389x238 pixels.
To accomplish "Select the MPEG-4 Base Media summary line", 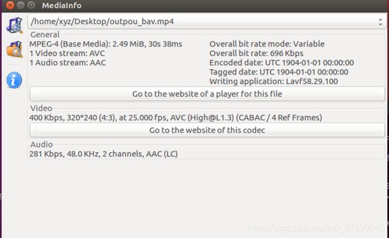I will point(106,44).
